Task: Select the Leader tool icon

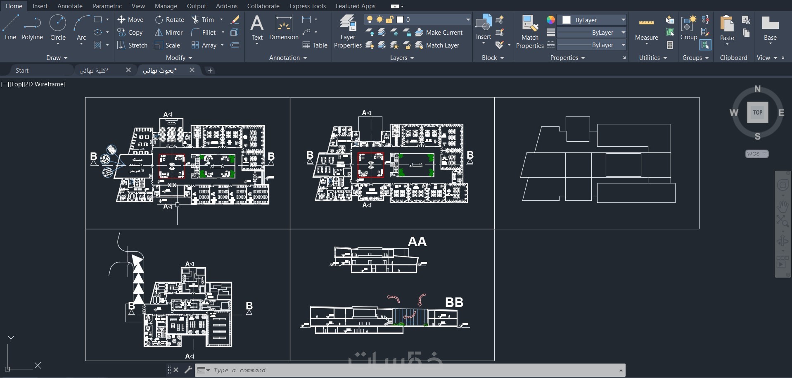Action: [x=306, y=32]
